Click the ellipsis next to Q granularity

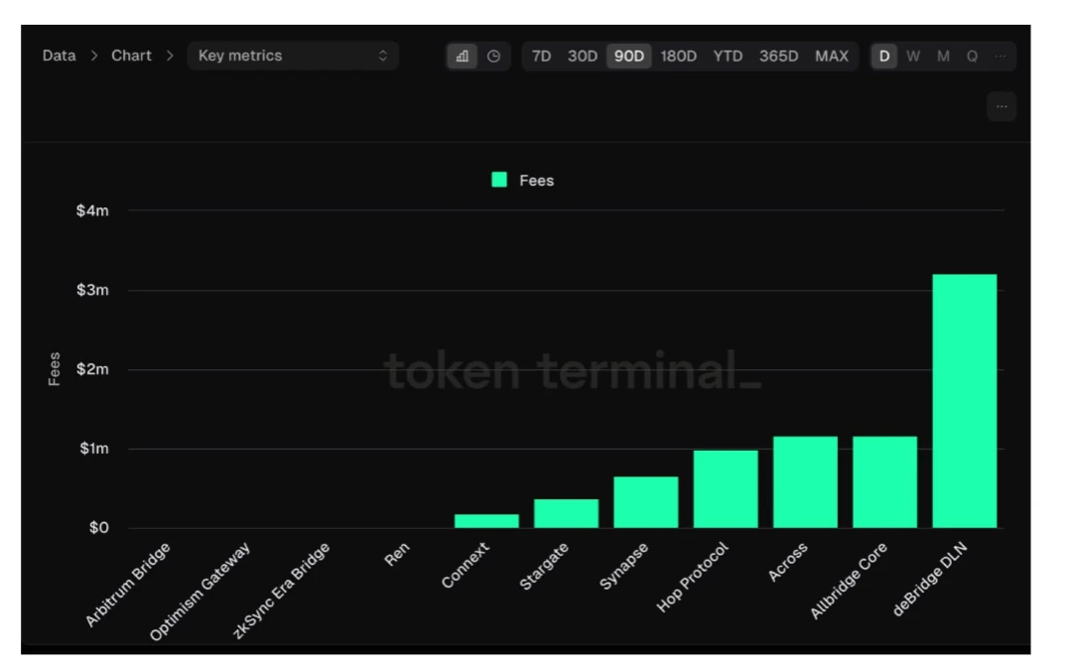coord(1001,57)
